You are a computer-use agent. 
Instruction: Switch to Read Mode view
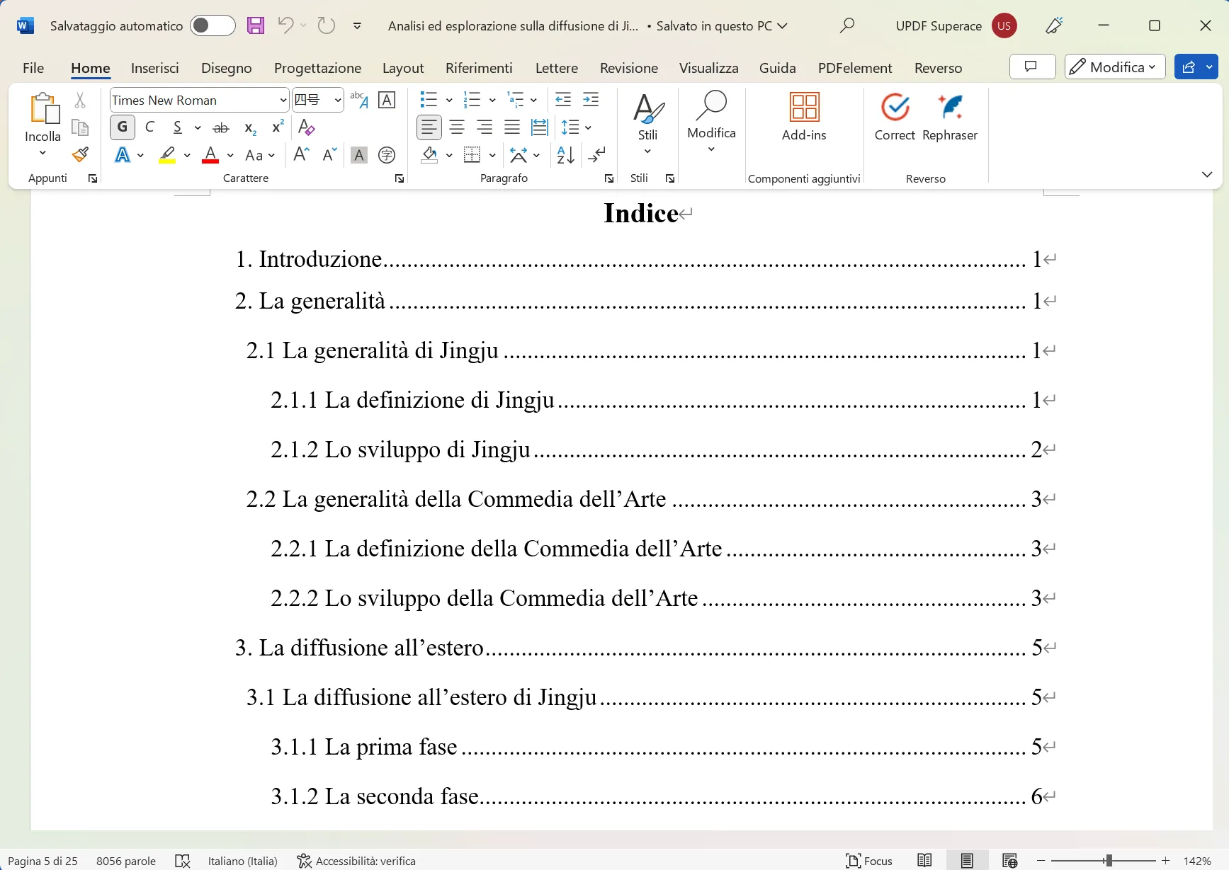924,860
